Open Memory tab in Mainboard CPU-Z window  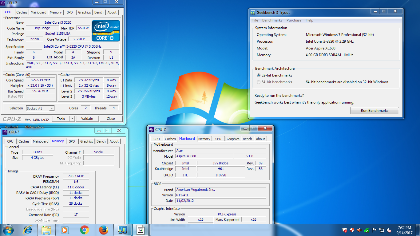pyautogui.click(x=204, y=139)
